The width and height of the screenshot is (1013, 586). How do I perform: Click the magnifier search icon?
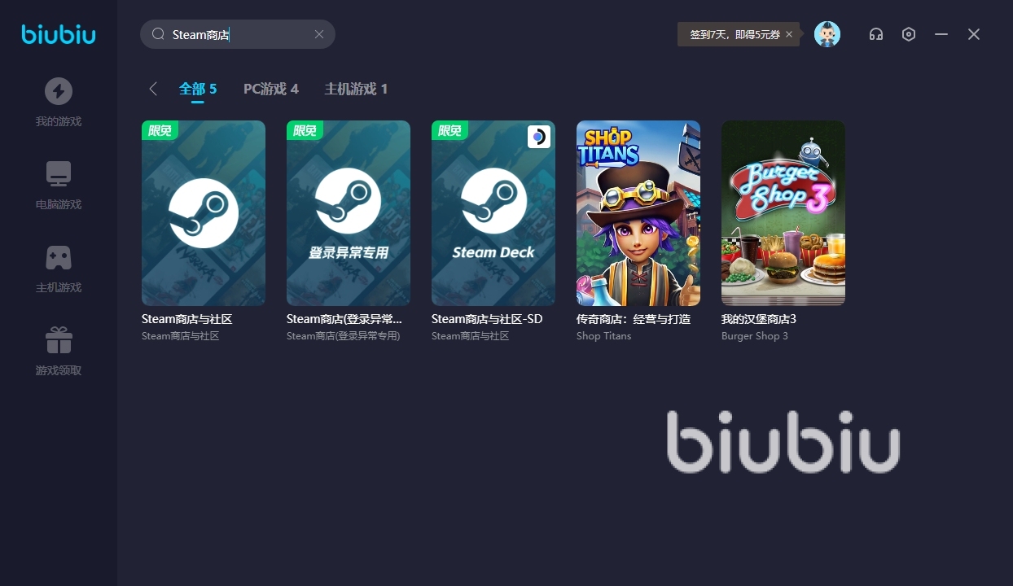tap(158, 34)
